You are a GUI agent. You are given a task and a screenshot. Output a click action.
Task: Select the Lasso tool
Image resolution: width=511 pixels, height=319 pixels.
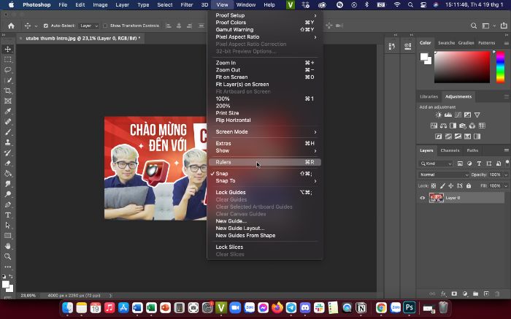point(8,70)
